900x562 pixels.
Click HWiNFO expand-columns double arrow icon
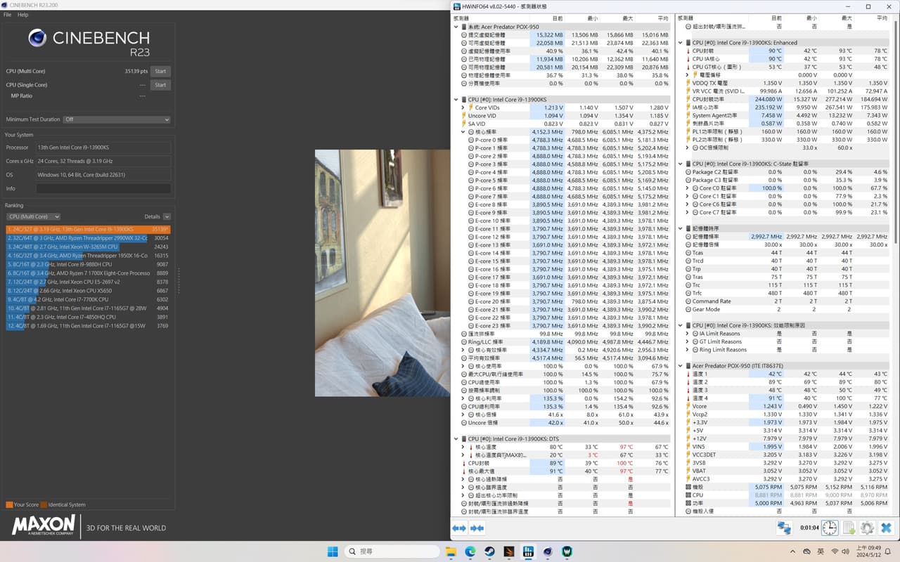point(459,528)
